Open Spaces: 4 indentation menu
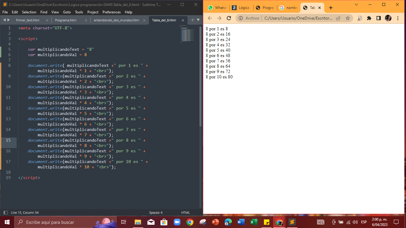Viewport: 406px width, 228px height. coord(156,213)
